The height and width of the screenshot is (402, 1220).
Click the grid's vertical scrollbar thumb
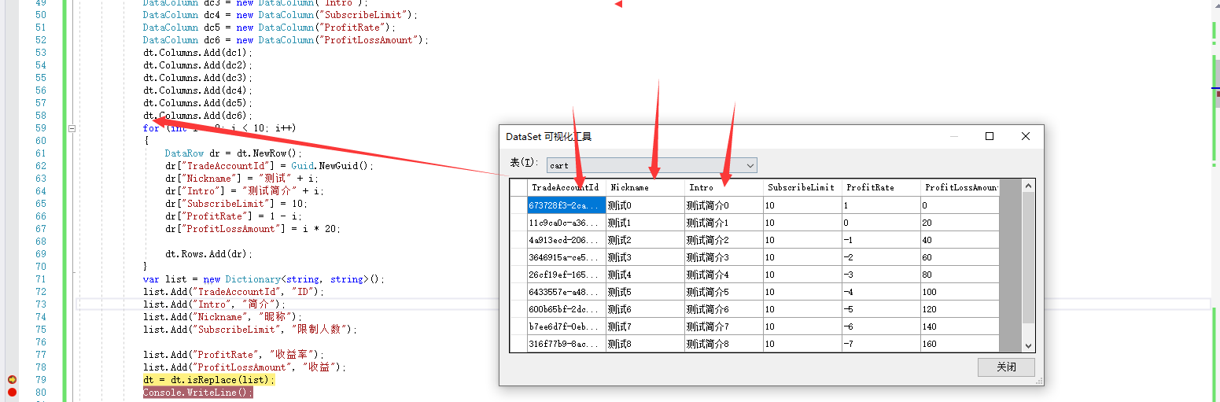pyautogui.click(x=1028, y=257)
